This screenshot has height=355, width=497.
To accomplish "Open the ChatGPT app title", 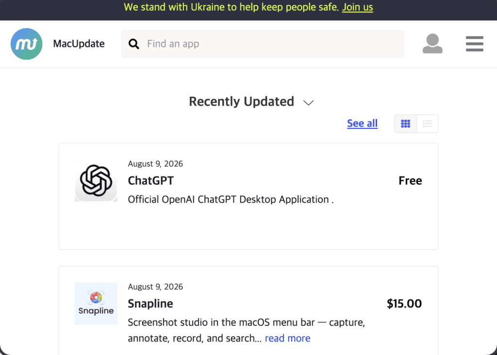I will pos(151,181).
